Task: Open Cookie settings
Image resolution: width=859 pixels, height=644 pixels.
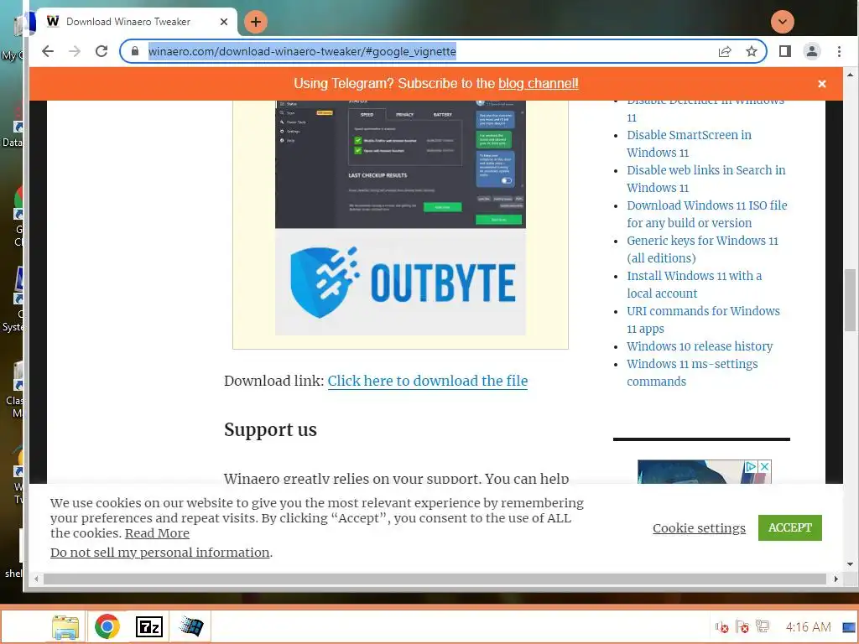Action: (699, 528)
